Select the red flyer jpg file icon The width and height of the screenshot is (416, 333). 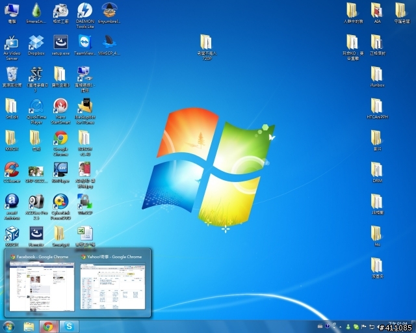85,175
